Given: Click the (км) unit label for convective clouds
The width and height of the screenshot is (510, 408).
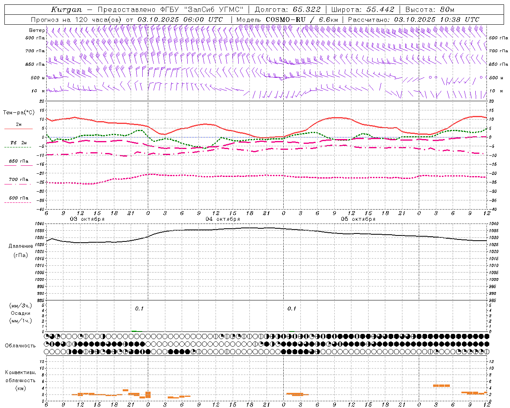Looking at the screenshot, I should click(21, 388).
